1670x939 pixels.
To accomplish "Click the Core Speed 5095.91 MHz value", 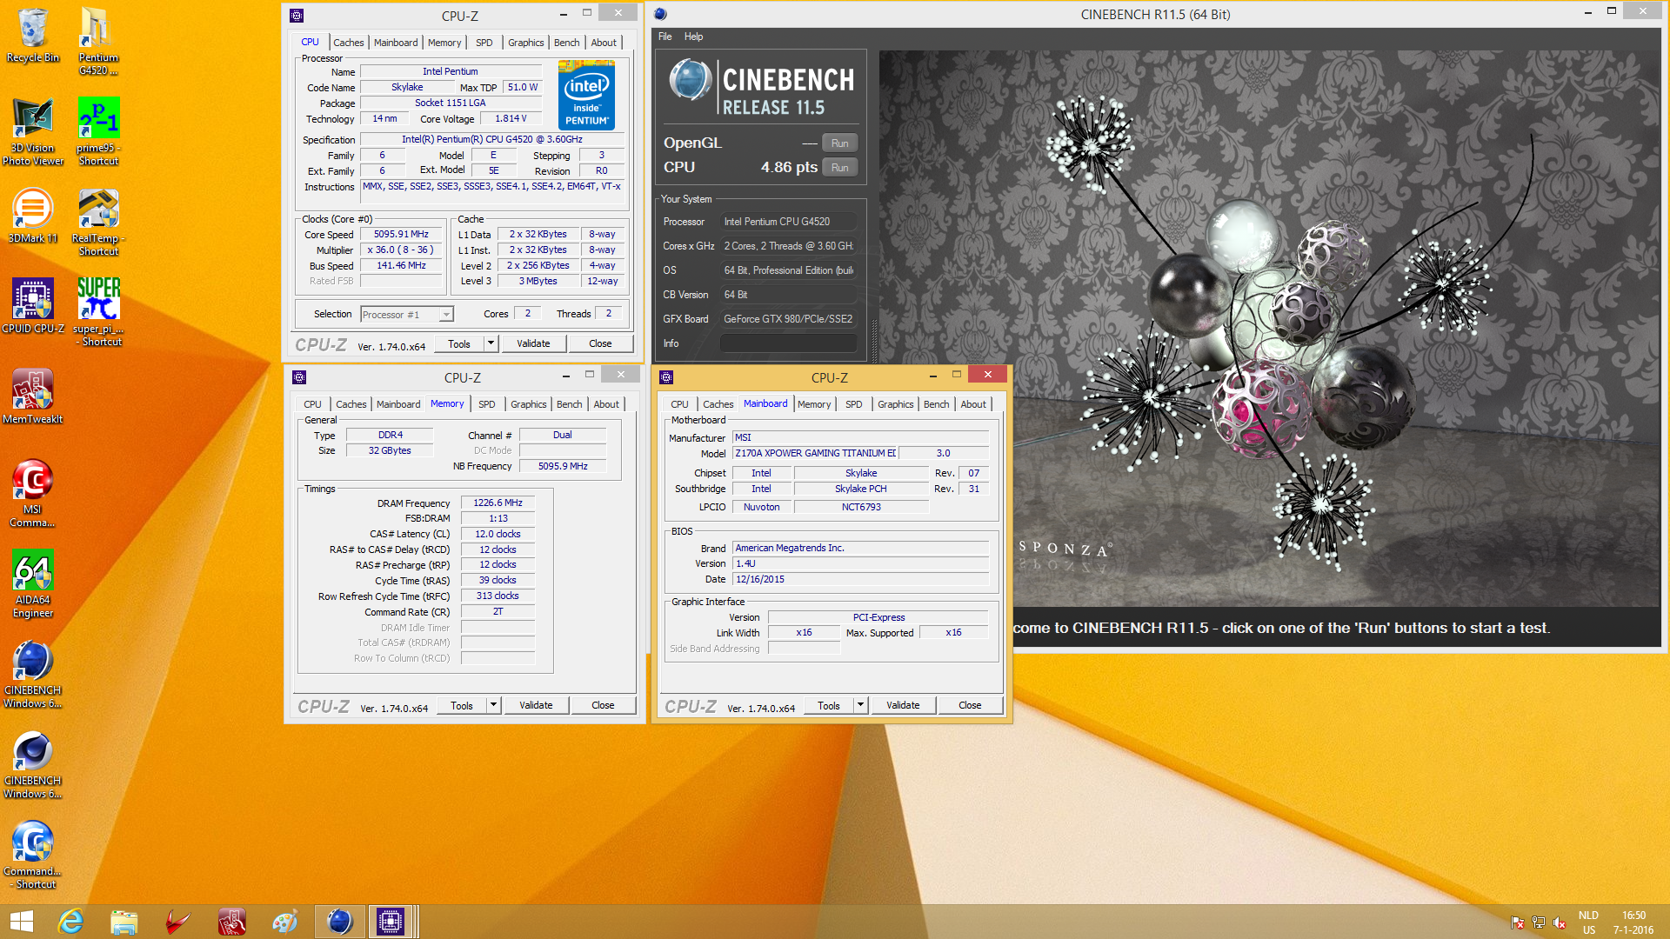I will (401, 234).
